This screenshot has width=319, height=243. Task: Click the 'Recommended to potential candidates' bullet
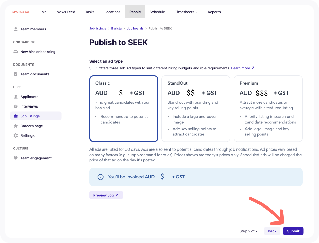125,119
